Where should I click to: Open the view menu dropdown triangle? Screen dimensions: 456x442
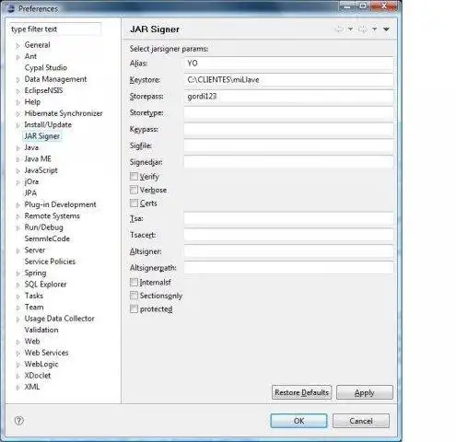(x=386, y=29)
